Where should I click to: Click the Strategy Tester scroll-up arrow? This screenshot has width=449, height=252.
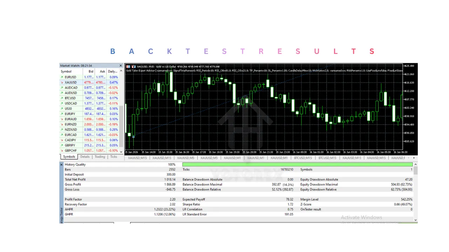pos(416,164)
